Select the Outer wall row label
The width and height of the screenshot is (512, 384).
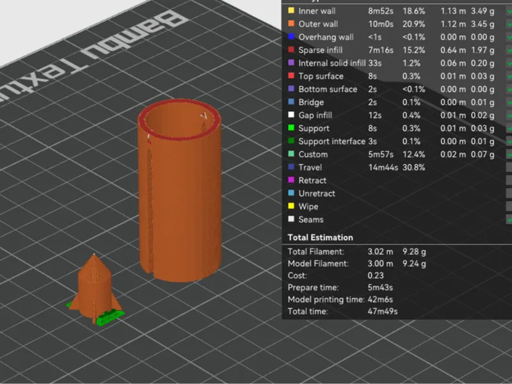pos(318,24)
